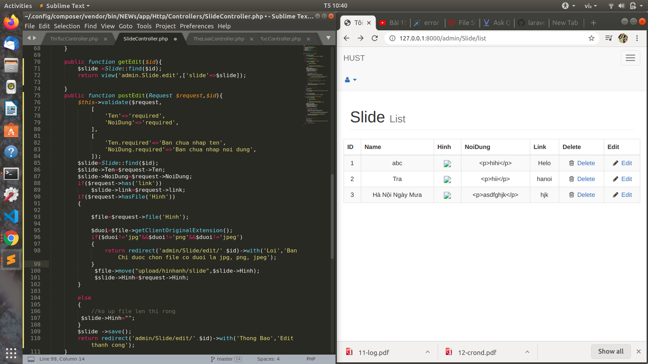Toggle the HUST navbar hamburger menu

click(630, 58)
